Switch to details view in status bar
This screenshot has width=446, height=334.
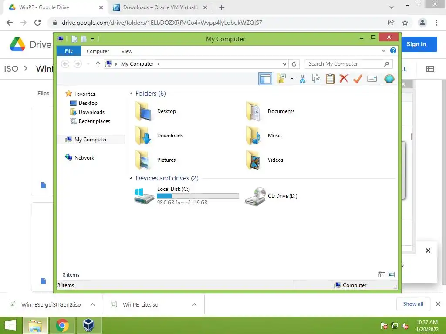[x=382, y=274]
